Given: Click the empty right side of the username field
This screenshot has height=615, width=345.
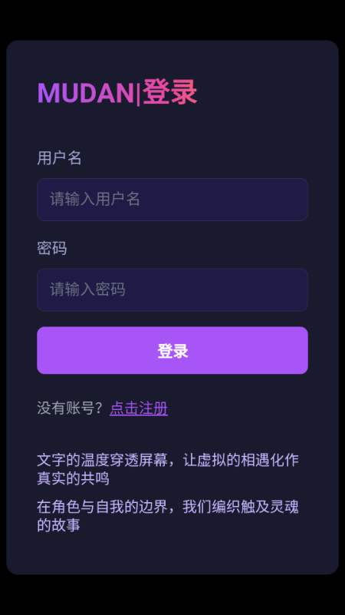Looking at the screenshot, I should coord(251,200).
